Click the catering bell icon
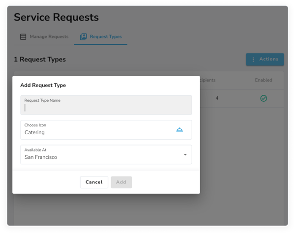The image size is (295, 234). (x=179, y=130)
